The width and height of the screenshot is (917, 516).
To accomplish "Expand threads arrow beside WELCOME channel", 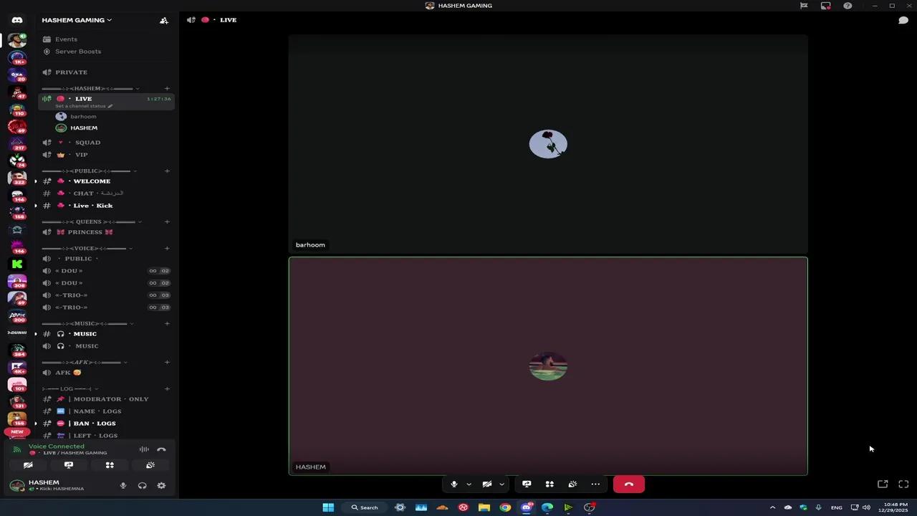I will pos(35,181).
